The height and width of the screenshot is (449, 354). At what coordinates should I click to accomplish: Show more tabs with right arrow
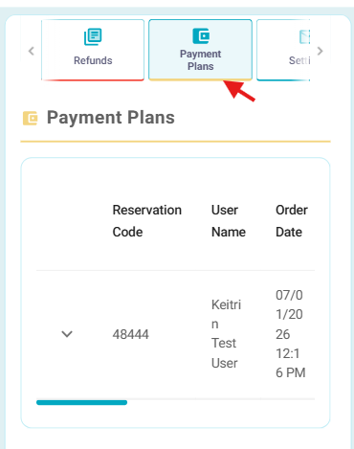click(x=321, y=51)
